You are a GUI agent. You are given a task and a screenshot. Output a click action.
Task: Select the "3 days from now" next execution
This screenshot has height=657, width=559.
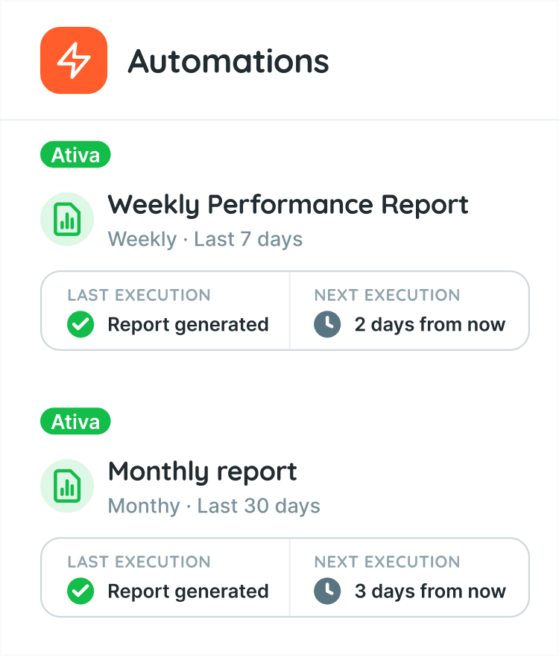[x=430, y=591]
